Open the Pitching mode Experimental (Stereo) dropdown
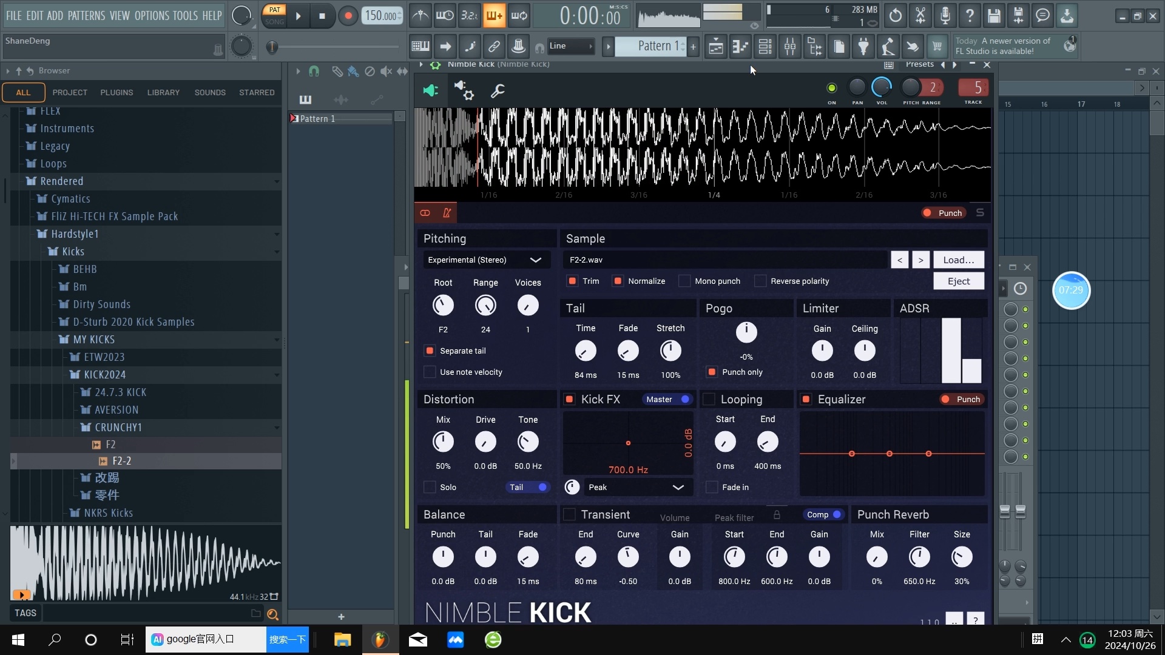Image resolution: width=1165 pixels, height=655 pixels. 487,260
